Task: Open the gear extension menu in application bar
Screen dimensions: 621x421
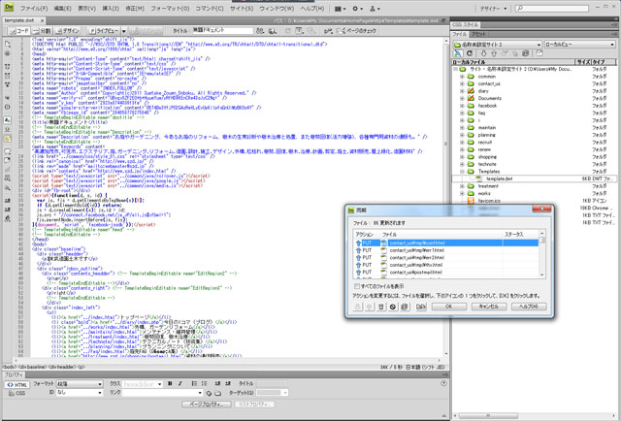Action: (357, 9)
